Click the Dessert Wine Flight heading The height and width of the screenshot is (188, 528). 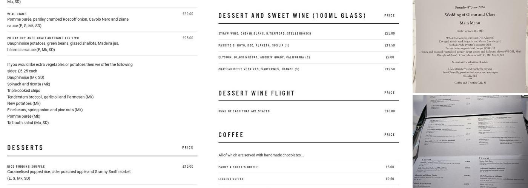pyautogui.click(x=256, y=93)
